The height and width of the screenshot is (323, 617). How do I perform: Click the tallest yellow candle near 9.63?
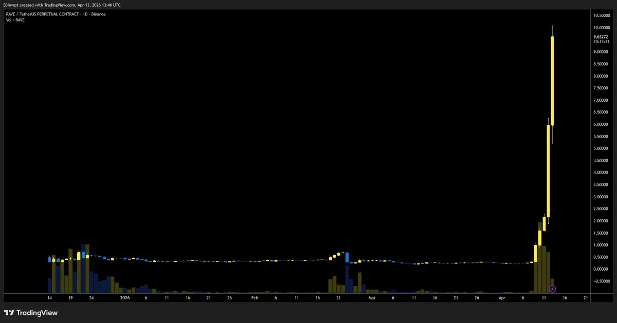point(552,81)
